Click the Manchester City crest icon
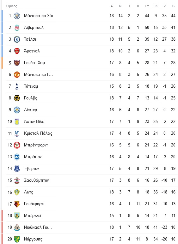 pyautogui.click(x=17, y=16)
